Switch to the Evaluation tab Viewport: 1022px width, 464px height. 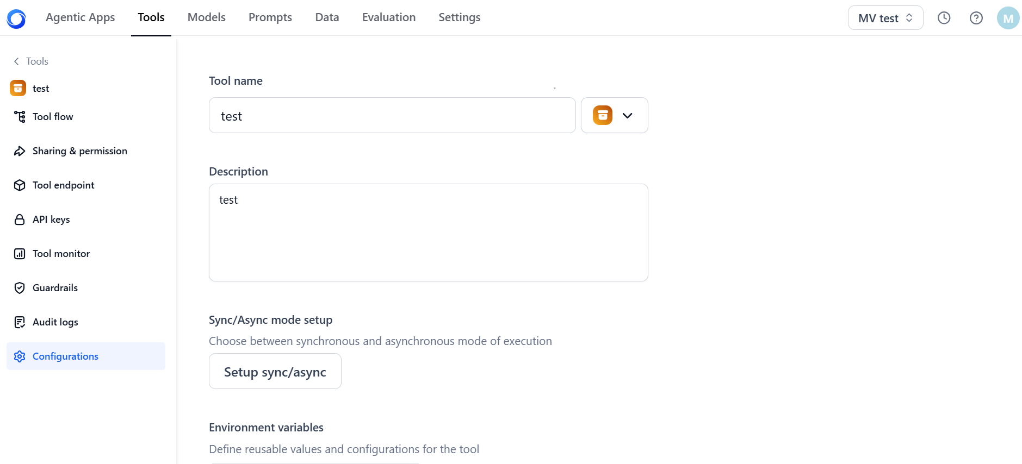(x=388, y=17)
